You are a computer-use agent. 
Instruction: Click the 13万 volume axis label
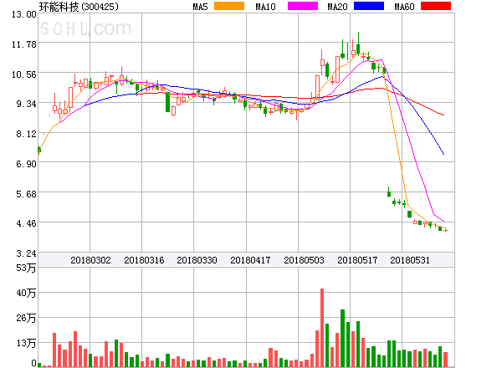pos(26,344)
